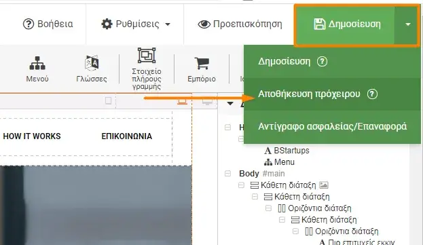Select Πιο επιτυχείς text element
Image resolution: width=423 pixels, height=245 pixels.
coord(356,242)
